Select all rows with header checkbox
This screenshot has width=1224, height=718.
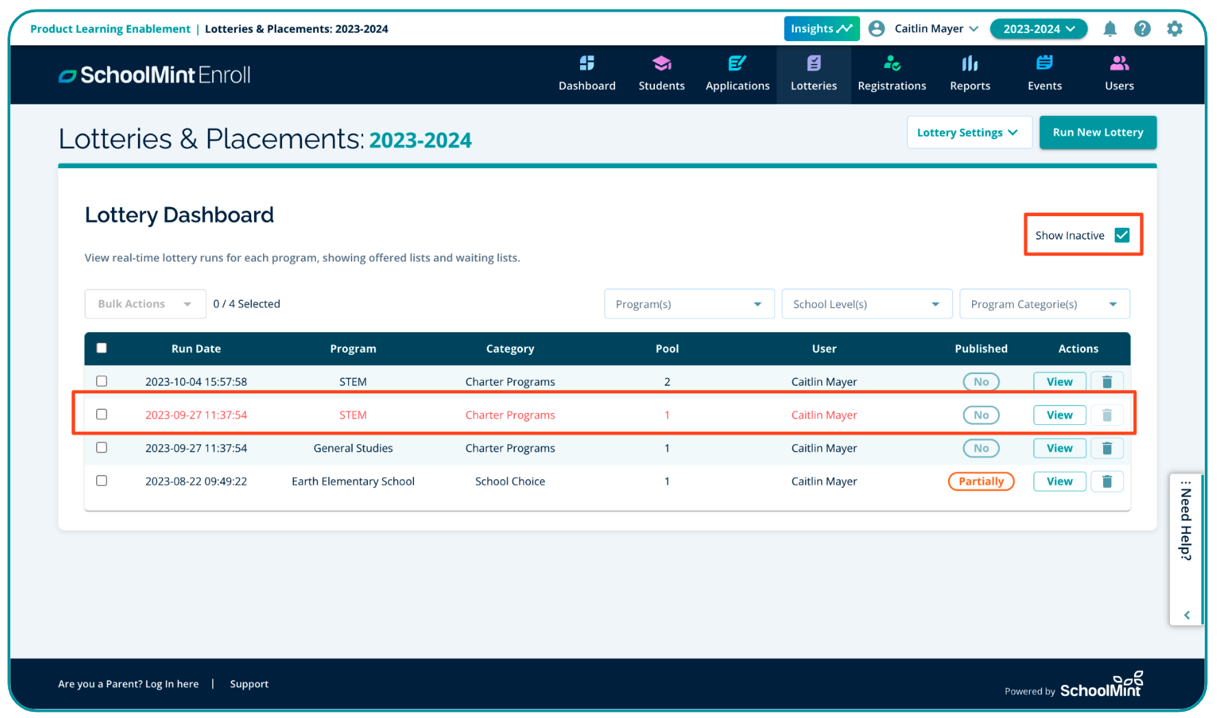click(102, 348)
